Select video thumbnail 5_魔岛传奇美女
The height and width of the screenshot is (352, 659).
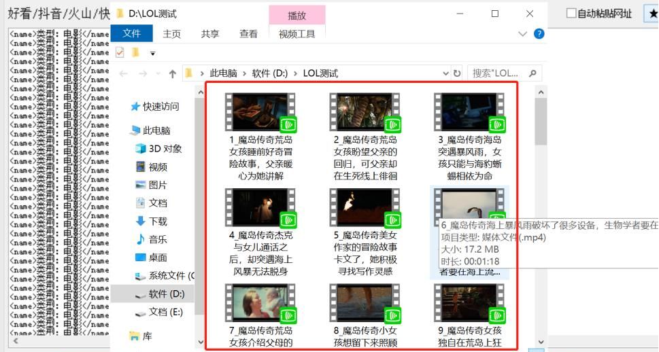click(365, 208)
